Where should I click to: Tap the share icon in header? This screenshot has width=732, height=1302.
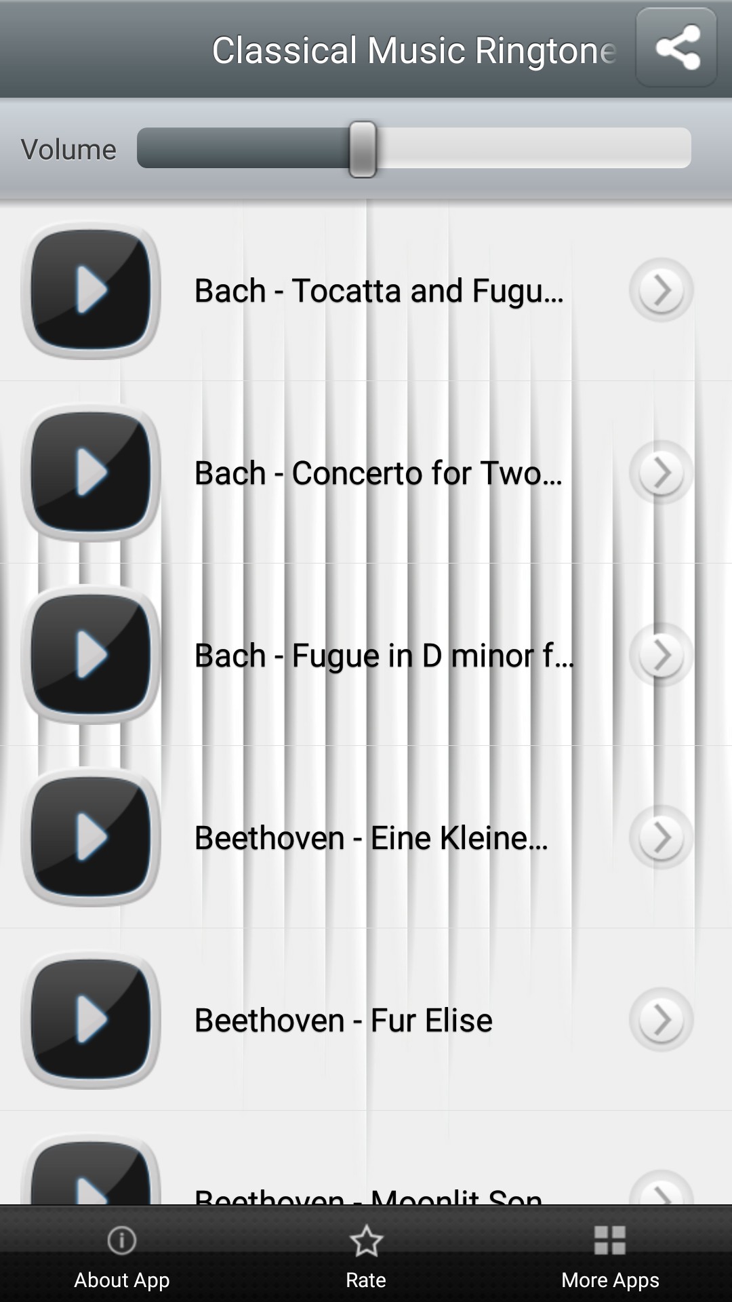676,48
